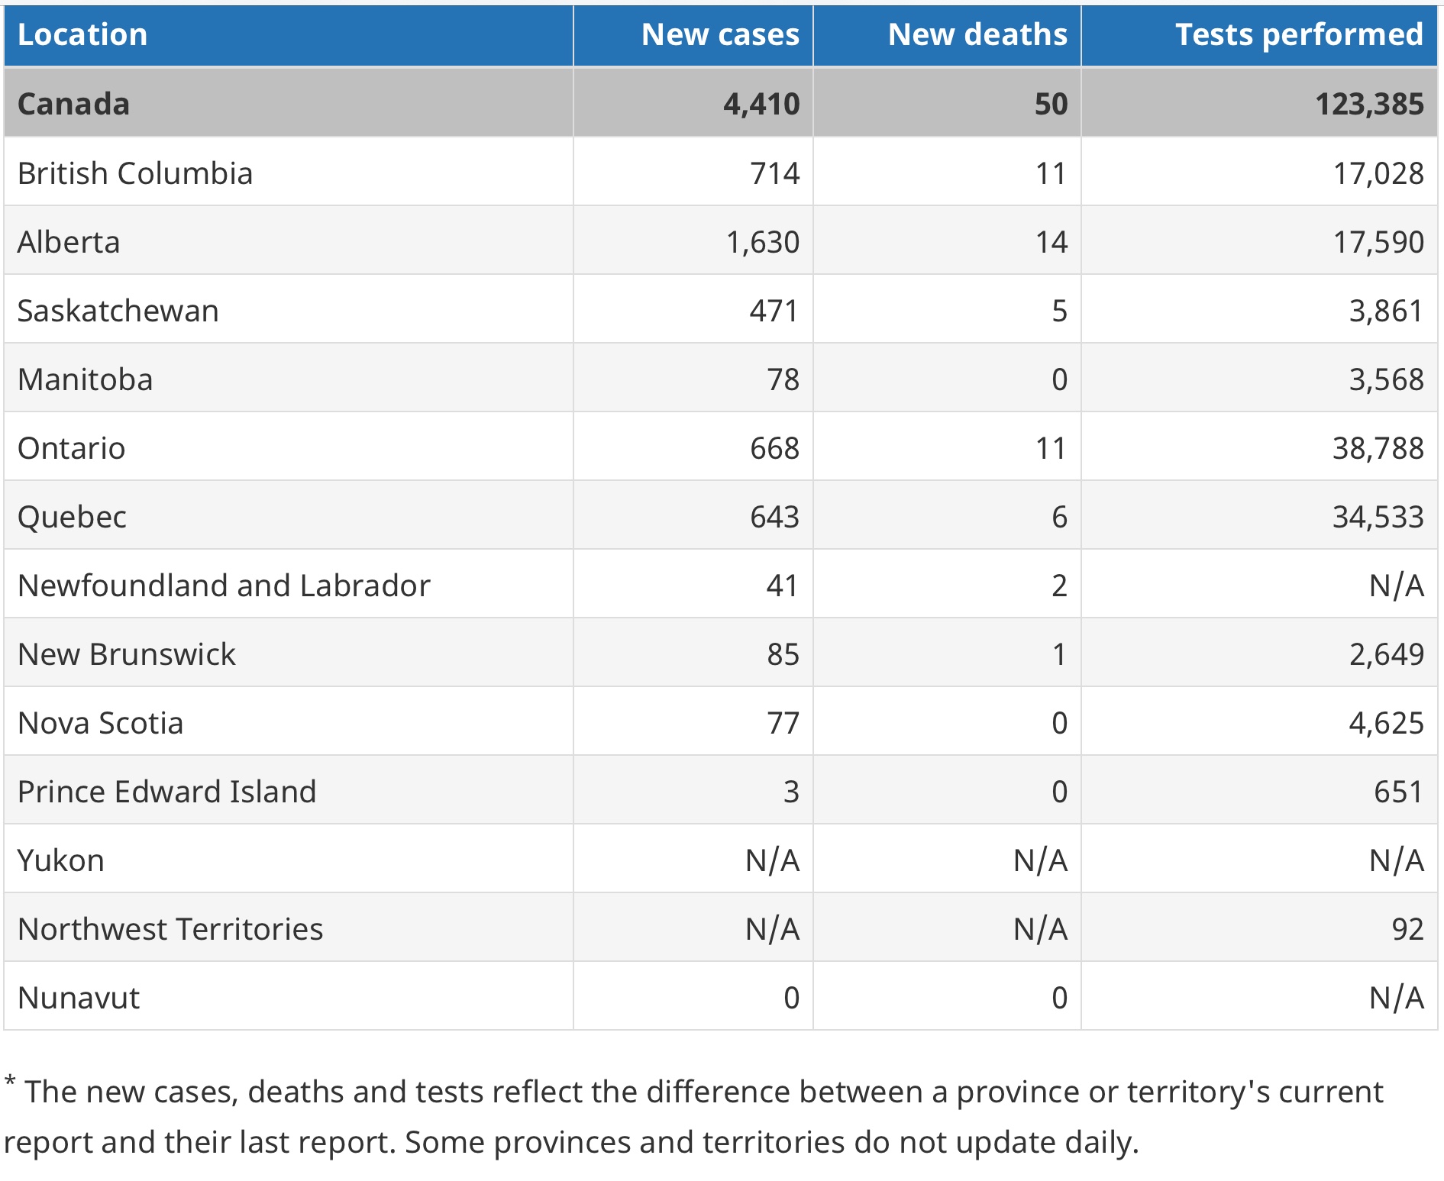Viewport: 1444px width, 1181px height.
Task: Select the Nova Scotia row label
Action: point(100,723)
